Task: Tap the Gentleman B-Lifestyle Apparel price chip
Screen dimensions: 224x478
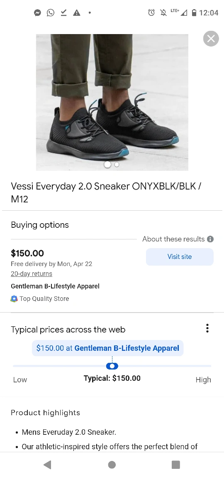Action: point(108,348)
